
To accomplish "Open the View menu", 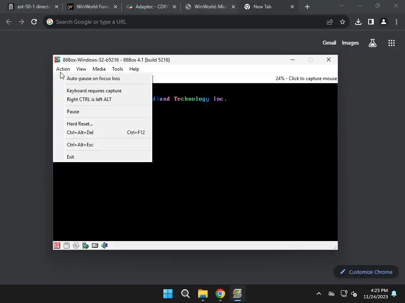I will (81, 69).
